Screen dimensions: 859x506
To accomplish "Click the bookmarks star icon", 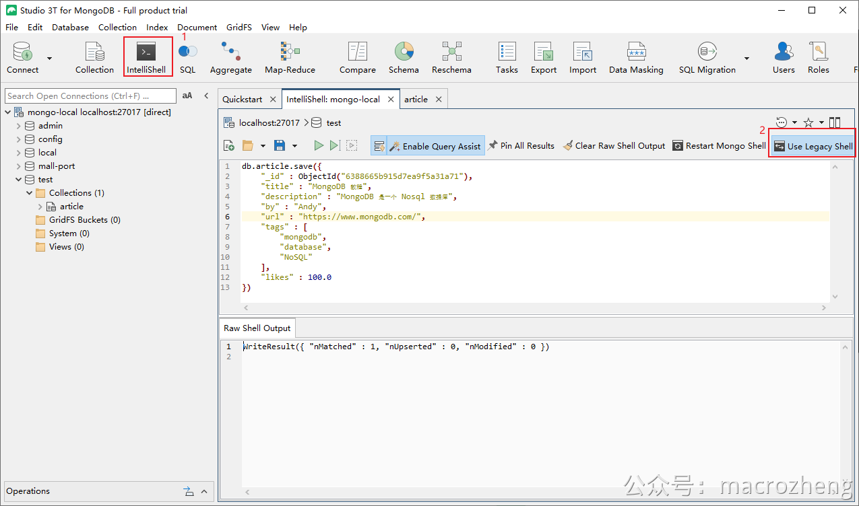I will (x=808, y=122).
